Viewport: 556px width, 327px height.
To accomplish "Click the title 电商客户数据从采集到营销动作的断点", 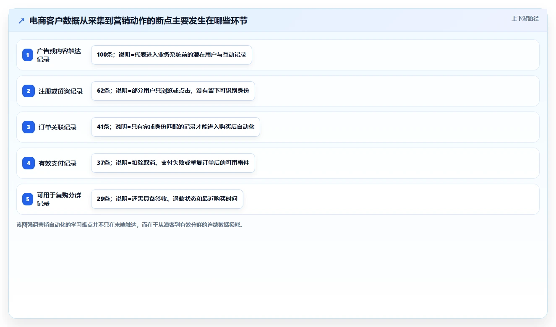I will click(138, 21).
